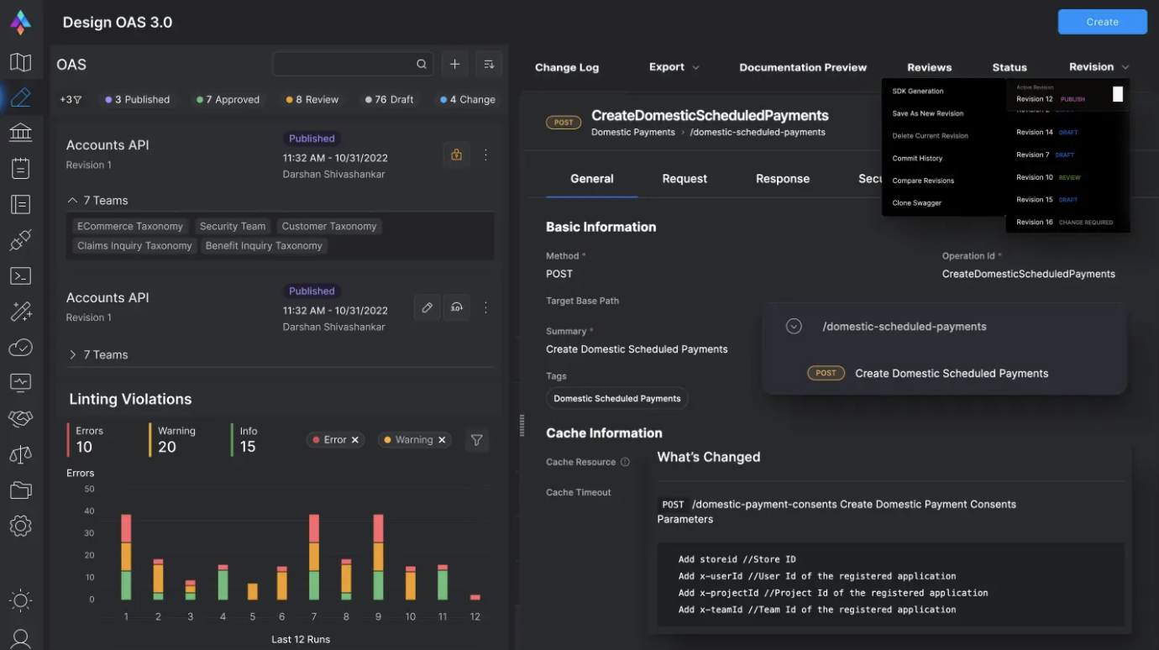Screen dimensions: 1159x650
Task: Remove the Warning filter chip
Action: pos(443,439)
